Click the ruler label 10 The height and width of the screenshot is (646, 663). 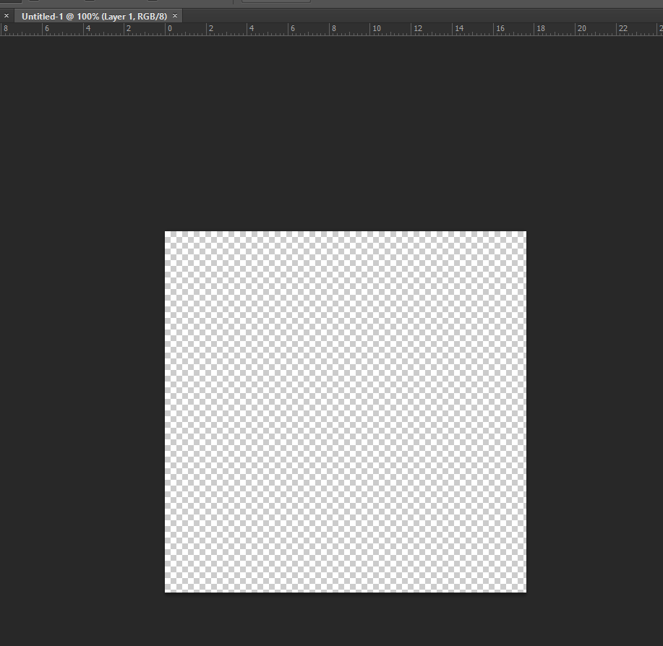coord(376,28)
